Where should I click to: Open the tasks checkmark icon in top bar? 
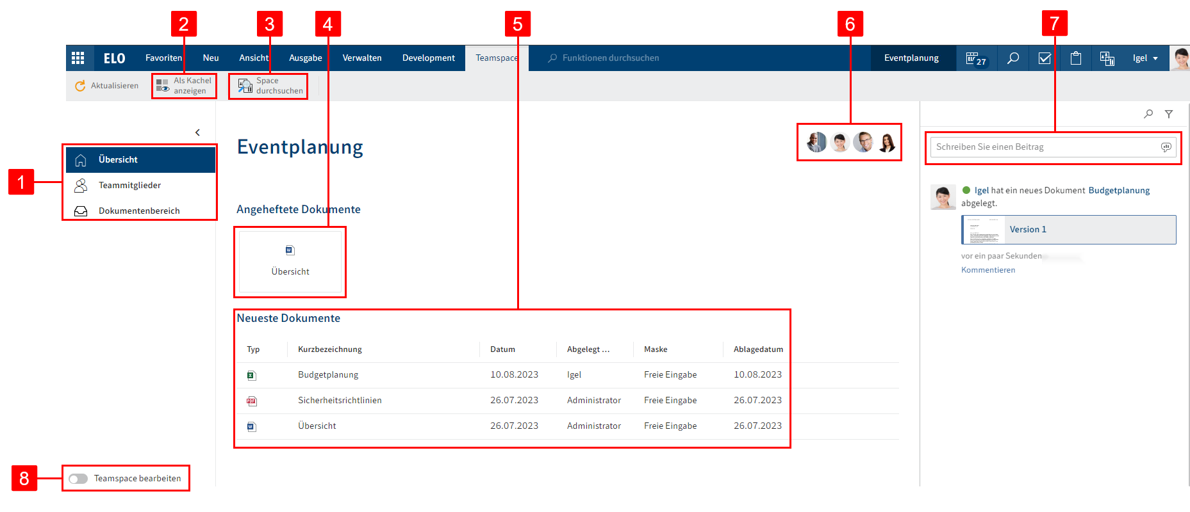(x=1044, y=58)
